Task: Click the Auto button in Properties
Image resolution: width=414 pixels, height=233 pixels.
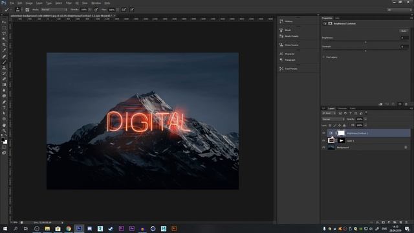Action: [404, 31]
